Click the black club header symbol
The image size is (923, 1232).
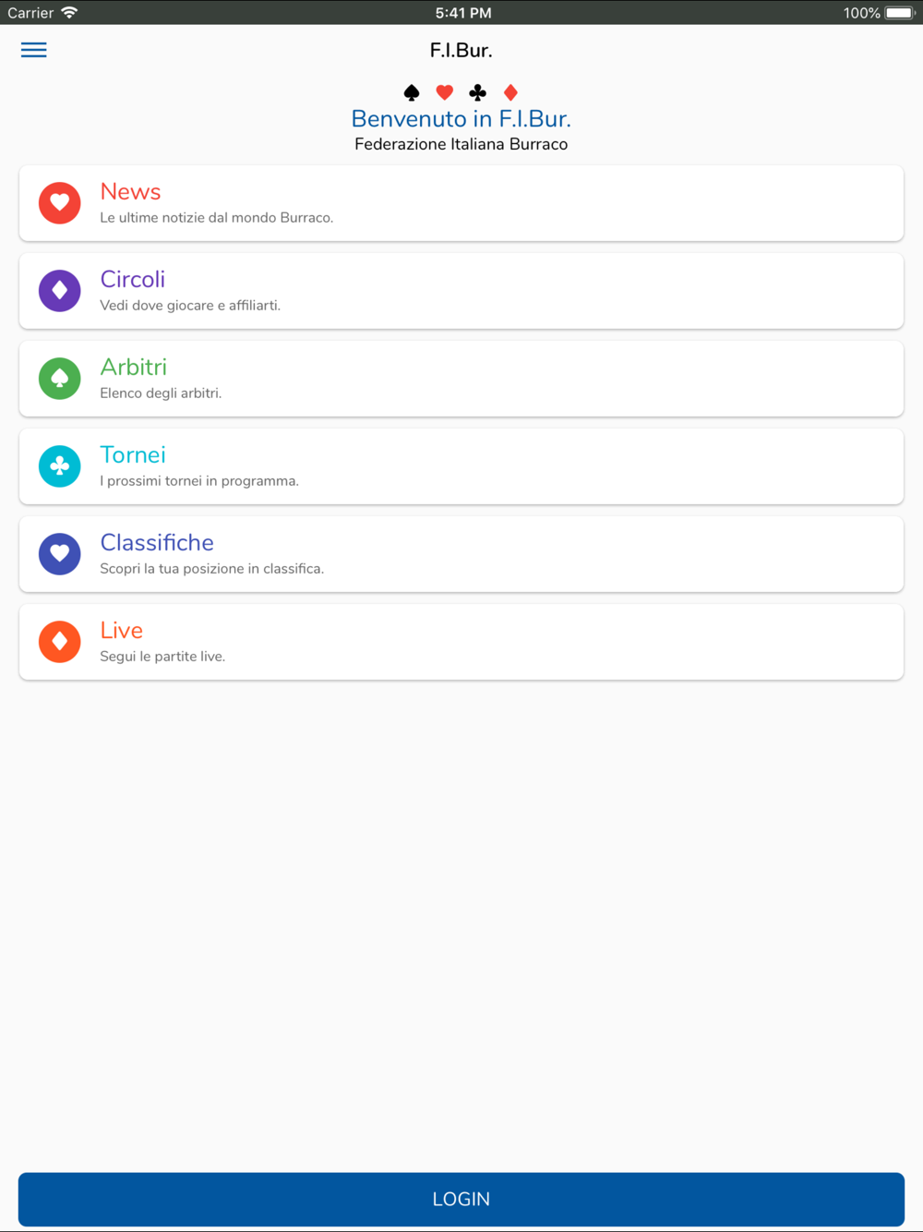click(478, 92)
